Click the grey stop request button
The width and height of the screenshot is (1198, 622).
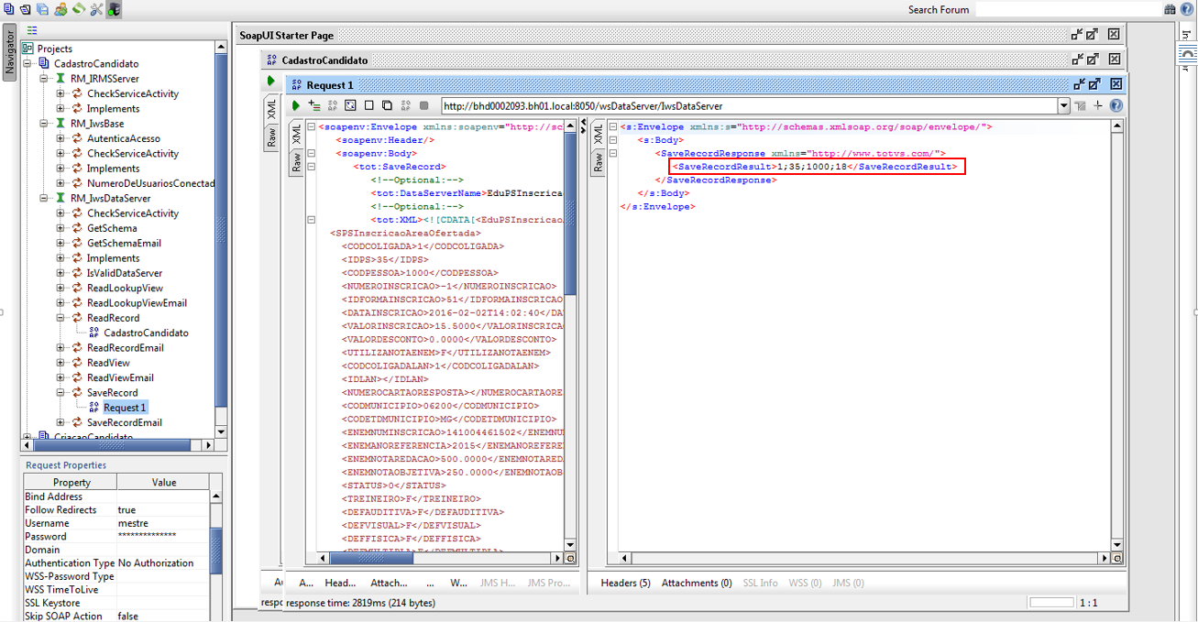[423, 105]
